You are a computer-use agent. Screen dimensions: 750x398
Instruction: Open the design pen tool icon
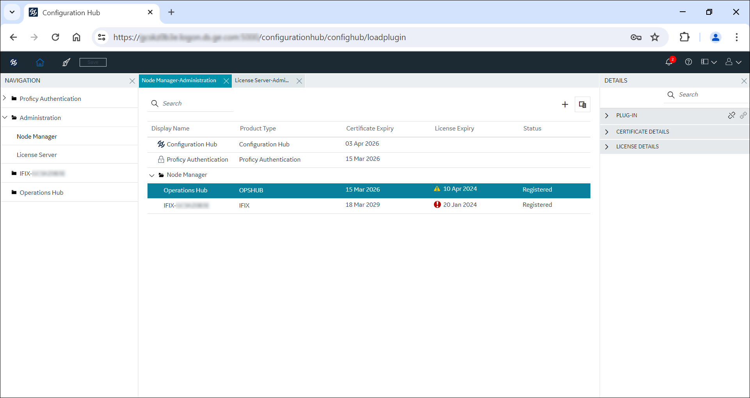[66, 62]
